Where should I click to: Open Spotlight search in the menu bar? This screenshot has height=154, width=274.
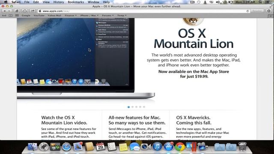coord(260,2)
